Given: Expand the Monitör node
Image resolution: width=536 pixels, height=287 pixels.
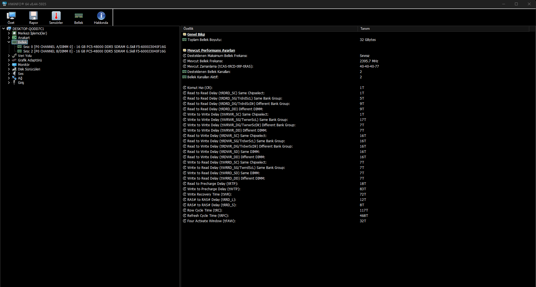Looking at the screenshot, I should 9,65.
